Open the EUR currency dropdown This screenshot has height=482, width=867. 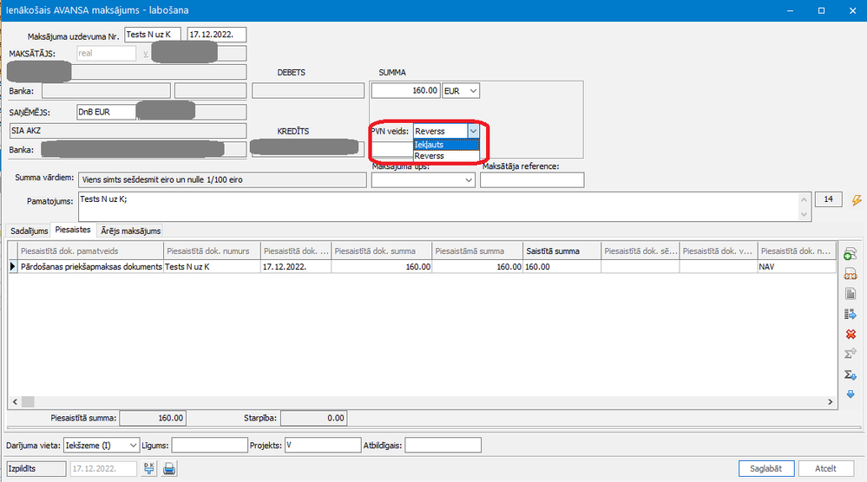(473, 90)
